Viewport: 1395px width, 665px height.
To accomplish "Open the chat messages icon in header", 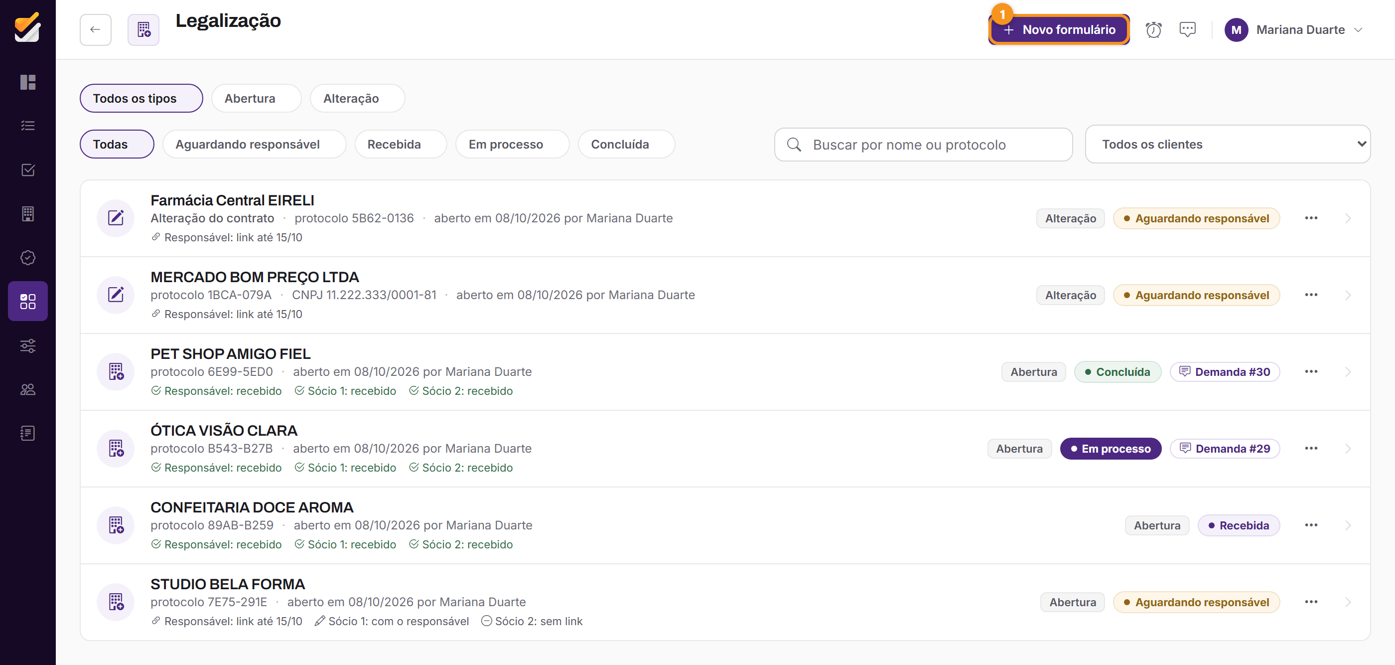I will click(x=1187, y=30).
